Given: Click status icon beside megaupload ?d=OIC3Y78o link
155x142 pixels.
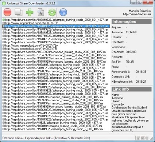Looking at the screenshot, I should coord(4,46).
